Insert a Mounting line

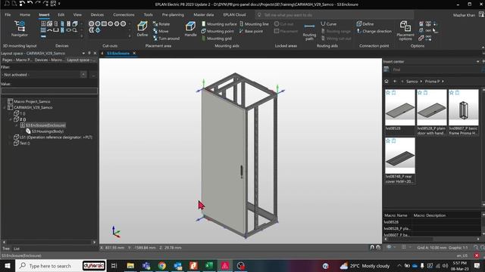click(254, 23)
